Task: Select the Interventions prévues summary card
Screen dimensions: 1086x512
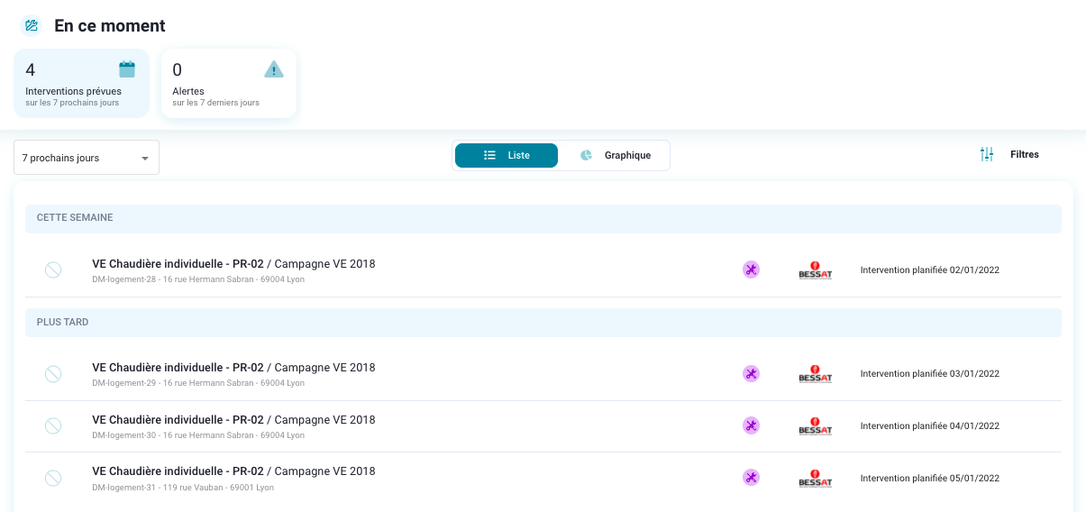Action: click(81, 84)
